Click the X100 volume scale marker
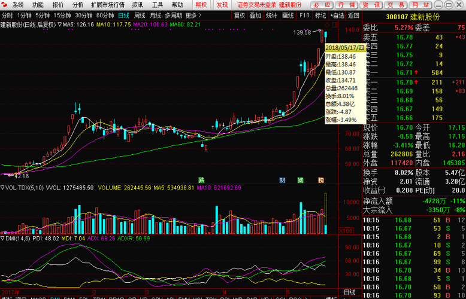Screen dimensions: 466x299 pyautogui.click(x=346, y=230)
